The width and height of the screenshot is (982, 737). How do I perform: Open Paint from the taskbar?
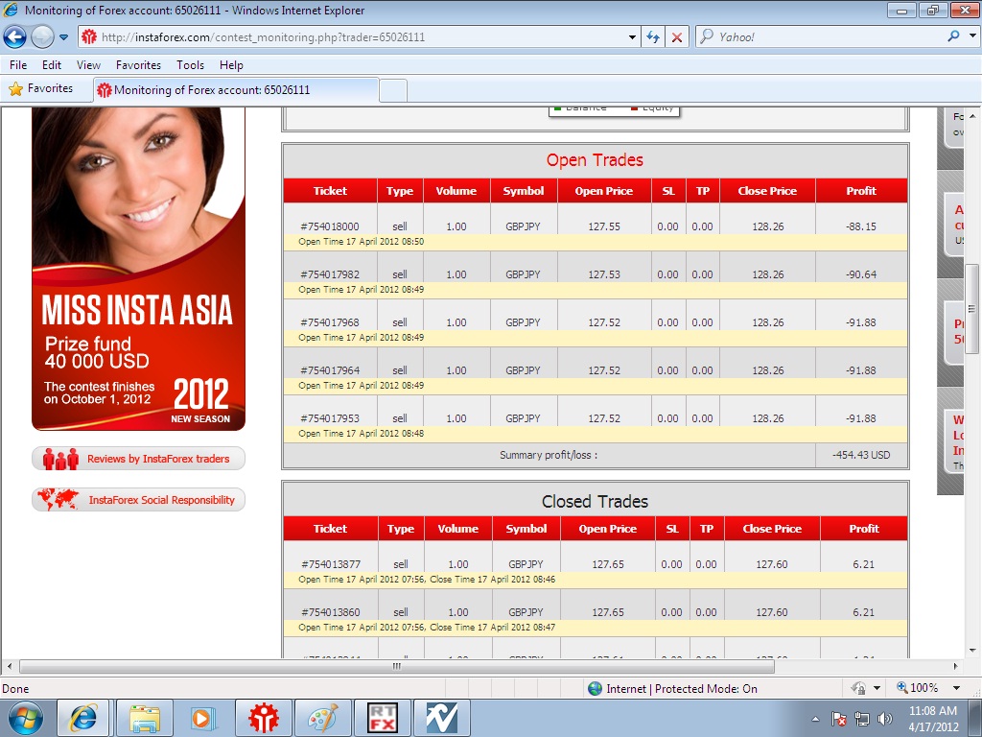click(322, 718)
